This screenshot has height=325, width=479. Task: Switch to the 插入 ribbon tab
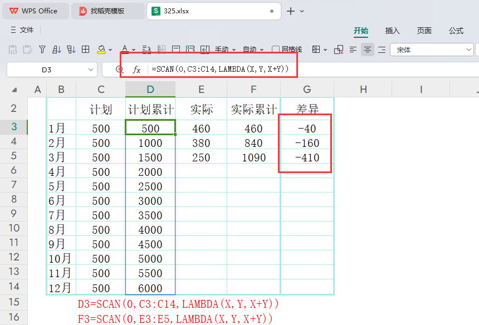tap(392, 31)
